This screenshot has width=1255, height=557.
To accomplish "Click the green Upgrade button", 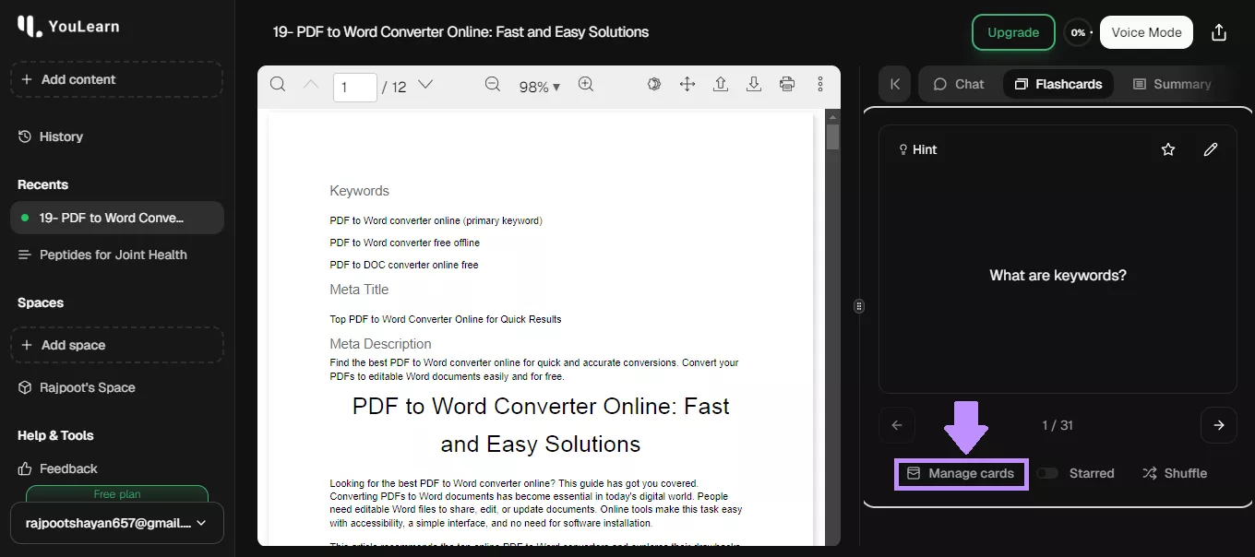I will (1013, 32).
